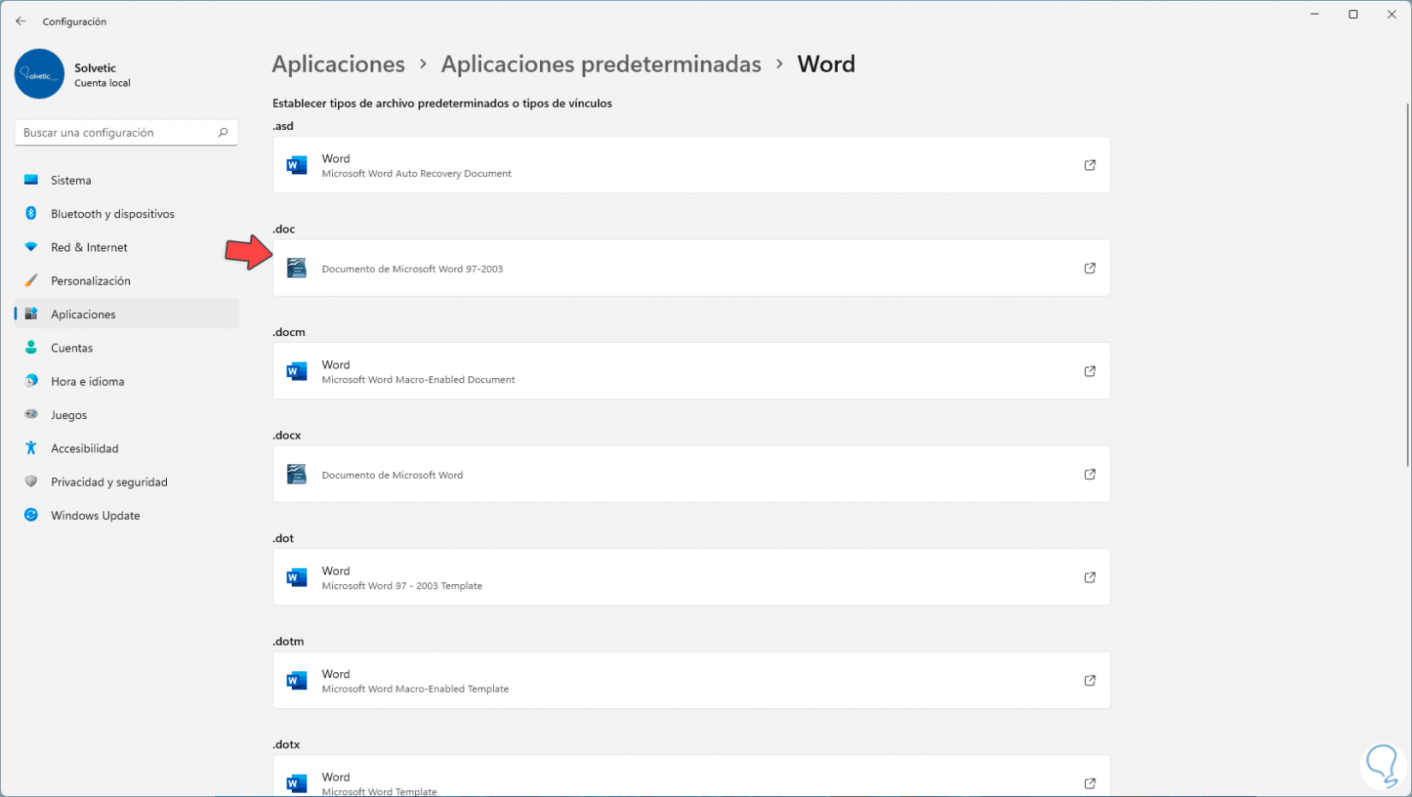Navigate to Aplicaciones breadcrumb
This screenshot has height=797, width=1412.
[338, 64]
